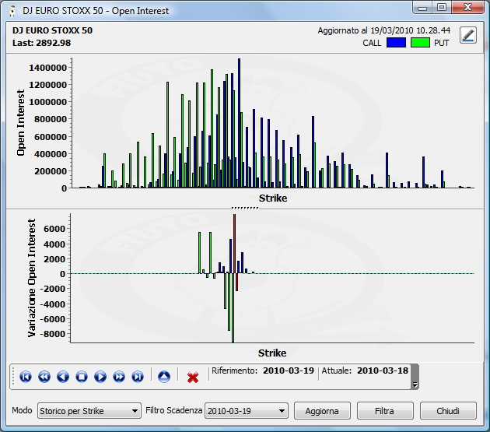Select the Riferimento date 2010-03-19
This screenshot has height=432, width=490.
[x=288, y=371]
